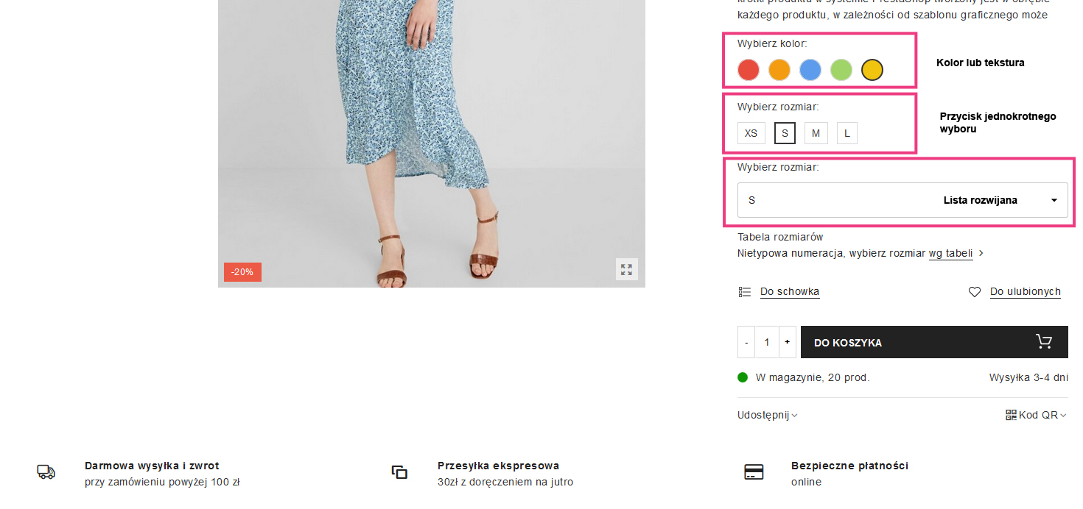
Task: Select size M option
Action: [816, 133]
